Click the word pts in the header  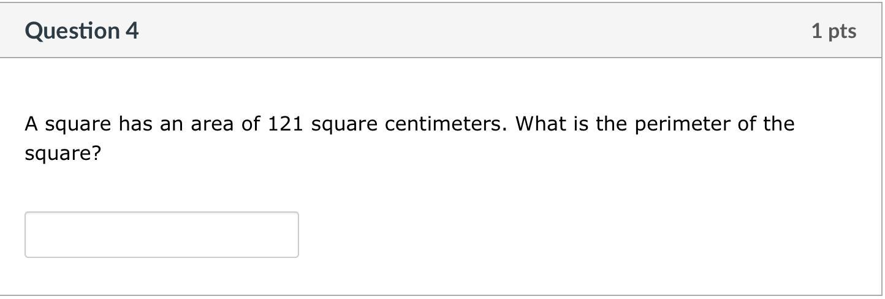[x=842, y=31]
